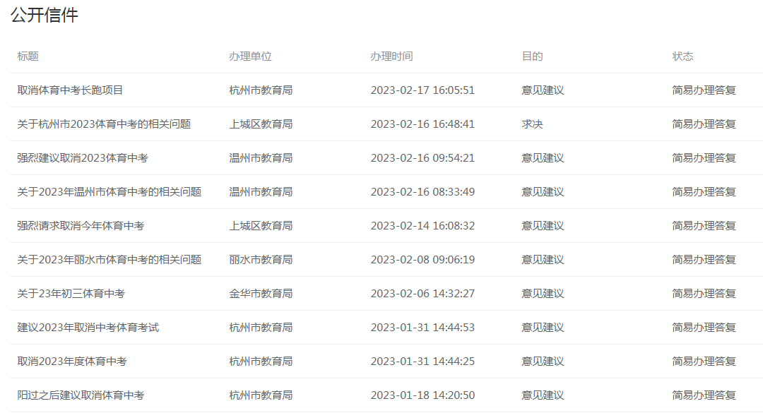Open the letter 强烈请求取消今年体育中考

point(81,226)
